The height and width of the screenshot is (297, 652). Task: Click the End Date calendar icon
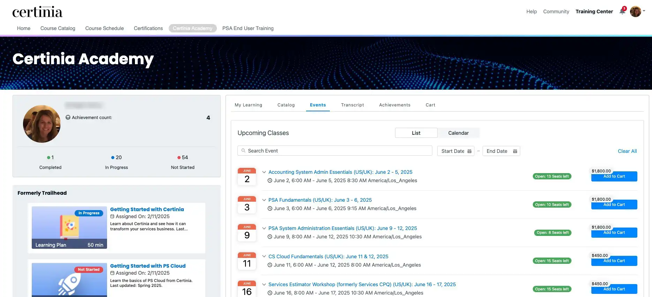click(515, 151)
